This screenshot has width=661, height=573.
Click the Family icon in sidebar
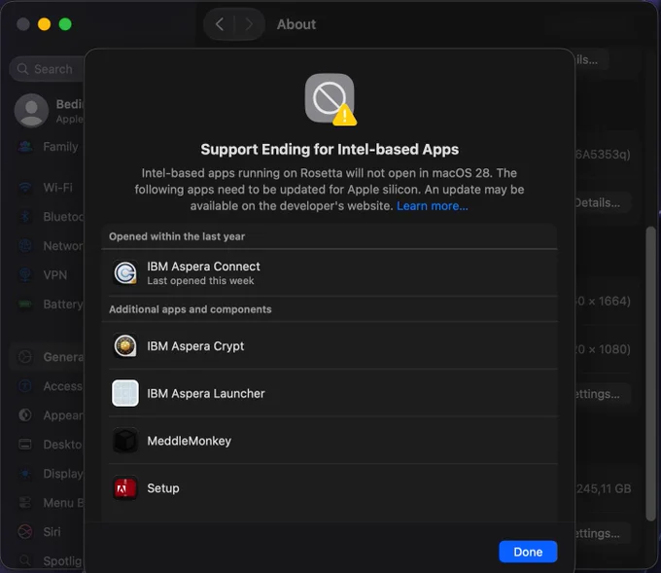[x=25, y=147]
